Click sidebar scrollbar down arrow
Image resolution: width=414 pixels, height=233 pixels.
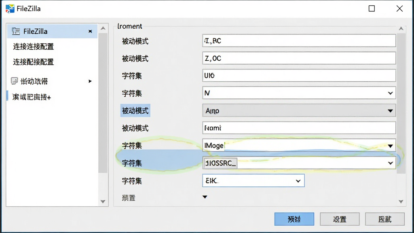click(103, 201)
